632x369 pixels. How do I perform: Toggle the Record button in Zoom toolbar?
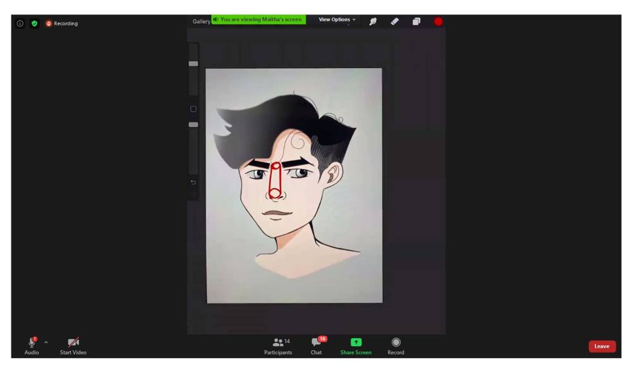(x=396, y=346)
